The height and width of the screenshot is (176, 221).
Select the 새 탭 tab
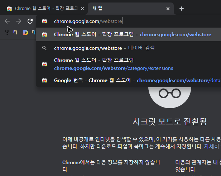[131, 9]
